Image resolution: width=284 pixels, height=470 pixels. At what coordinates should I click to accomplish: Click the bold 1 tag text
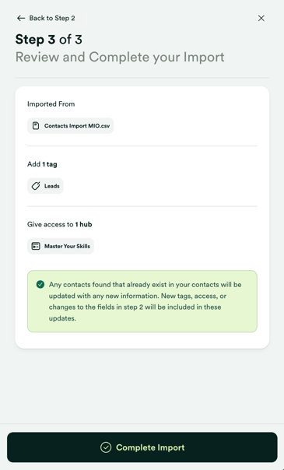point(50,164)
